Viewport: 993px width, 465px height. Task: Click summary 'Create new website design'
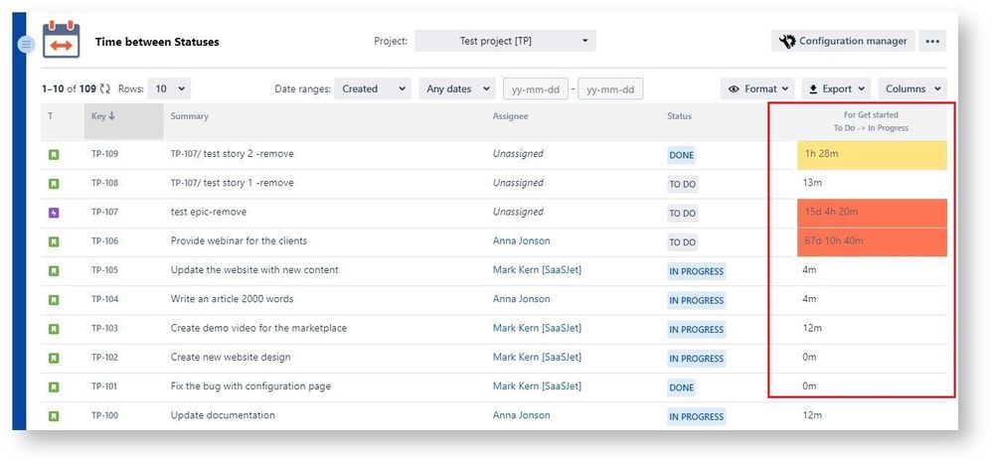click(231, 358)
